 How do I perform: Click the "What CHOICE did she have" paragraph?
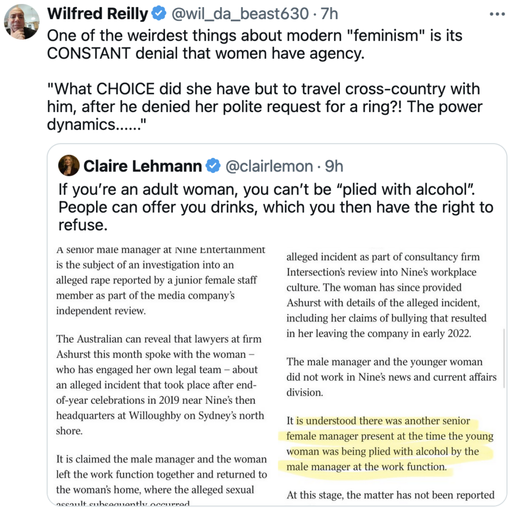264,107
